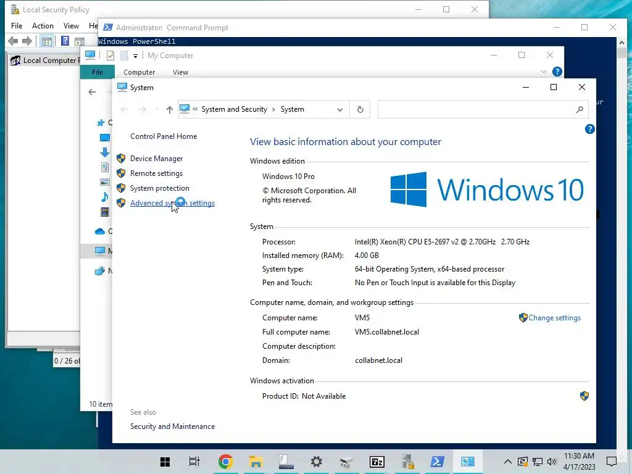Open Security and Maintenance link

pyautogui.click(x=172, y=426)
